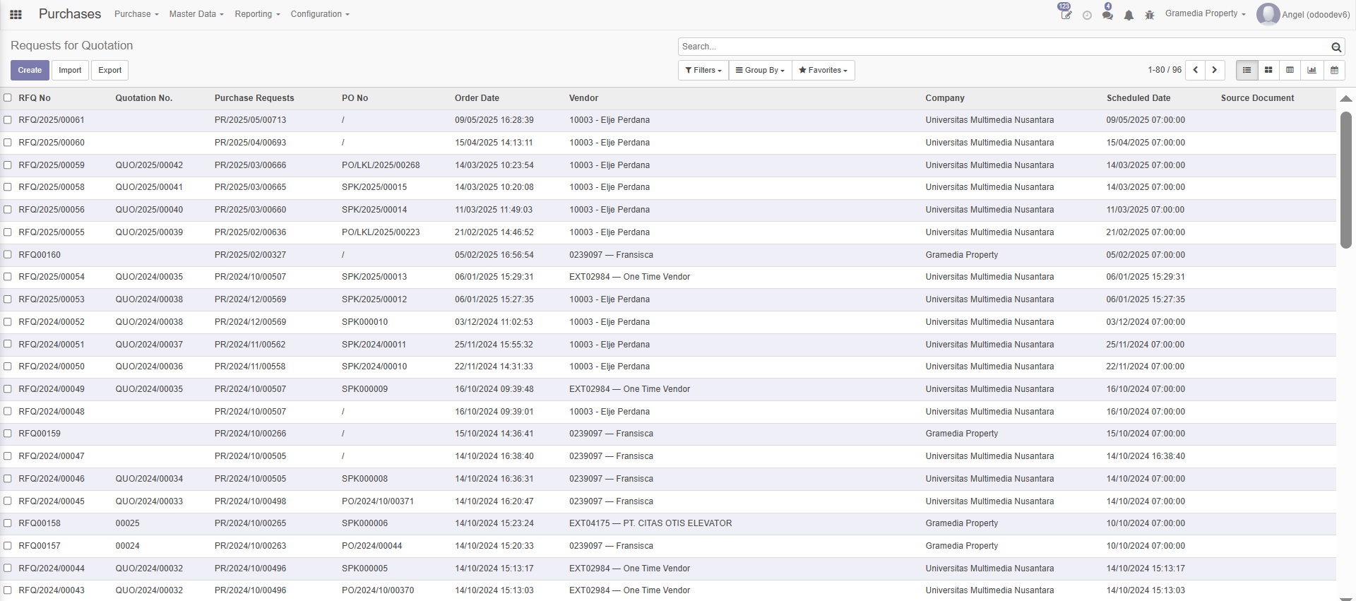Click the Export button

[109, 70]
